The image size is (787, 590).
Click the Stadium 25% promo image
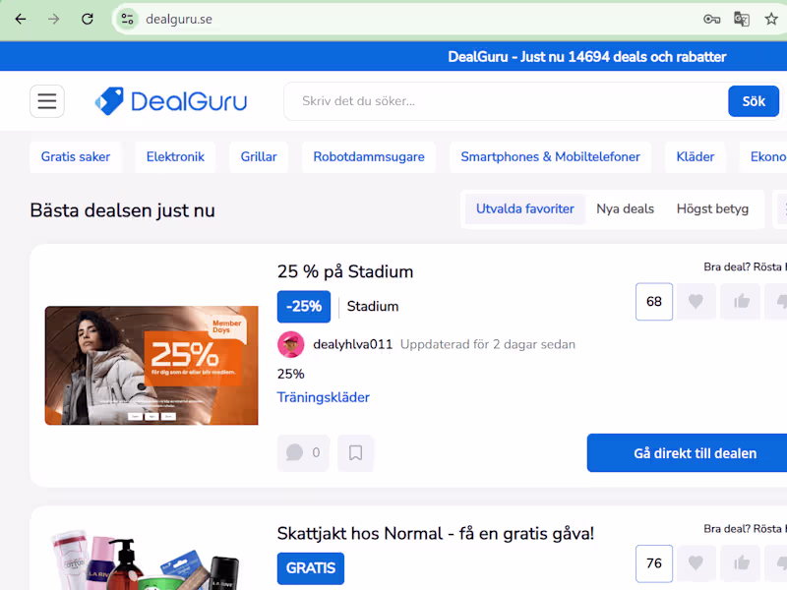pos(151,366)
